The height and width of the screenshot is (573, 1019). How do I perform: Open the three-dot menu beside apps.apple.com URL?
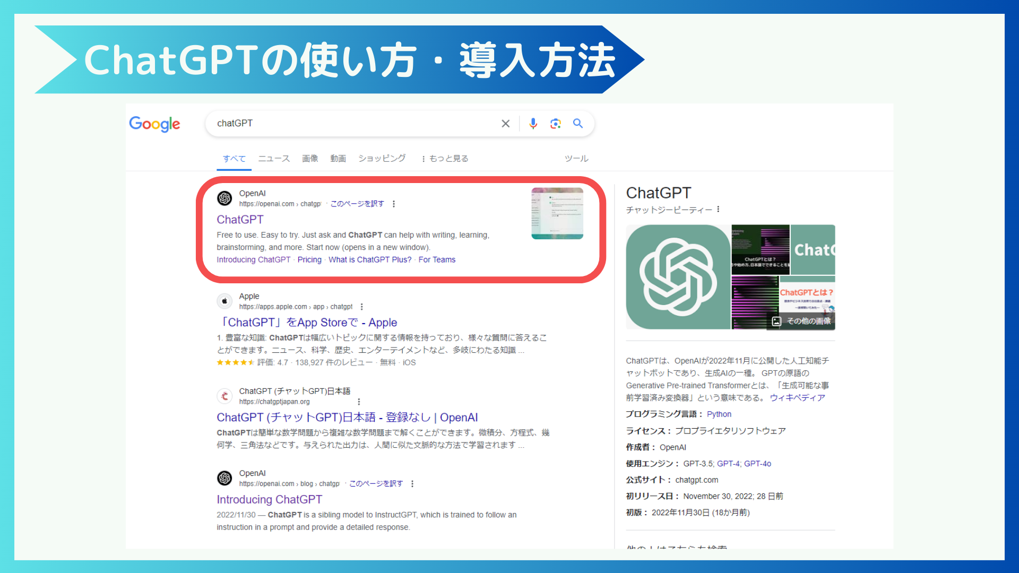click(x=362, y=307)
